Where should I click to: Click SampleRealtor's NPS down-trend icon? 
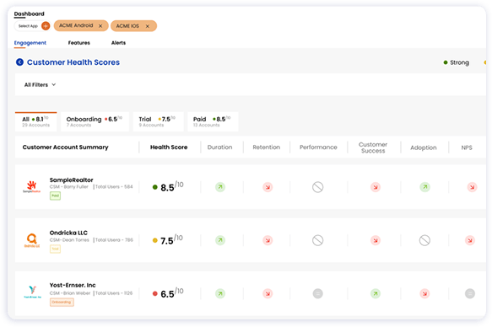pos(473,187)
